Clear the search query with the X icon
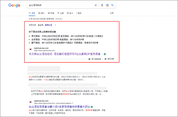 pyautogui.click(x=96, y=5)
